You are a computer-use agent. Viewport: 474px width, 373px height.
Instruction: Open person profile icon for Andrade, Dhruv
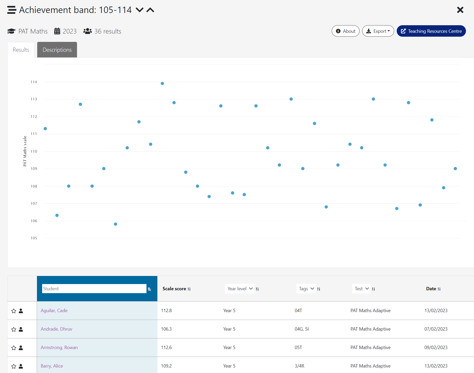[21, 329]
